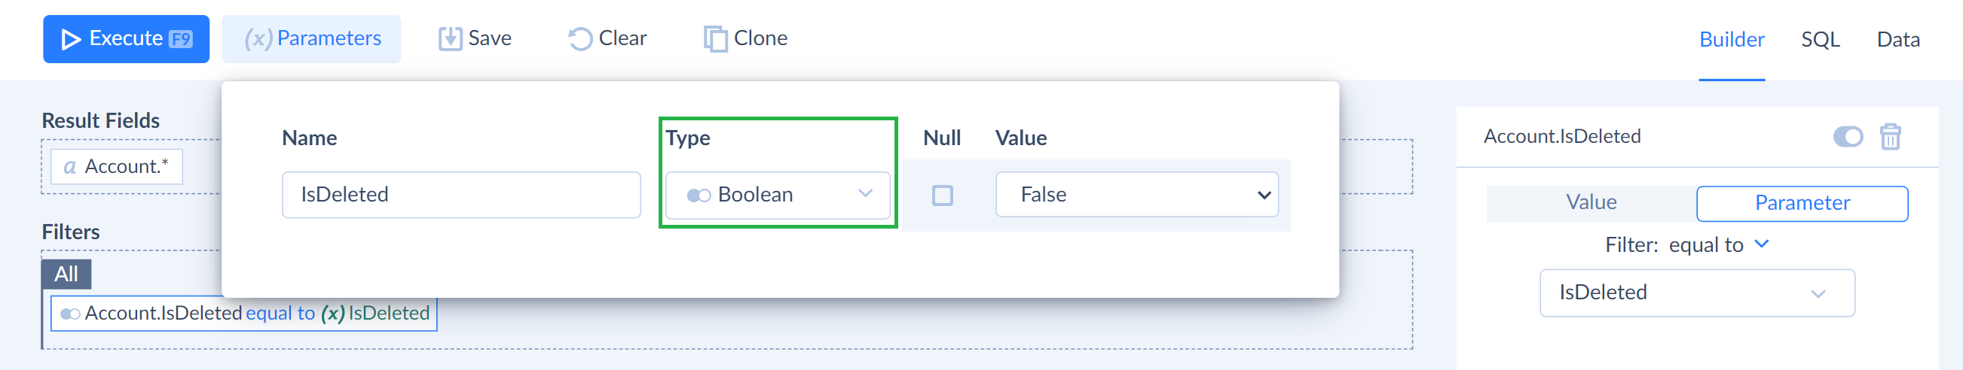Screen dimensions: 1963x370
Task: Click the Parameters (x) icon
Action: coord(258,39)
